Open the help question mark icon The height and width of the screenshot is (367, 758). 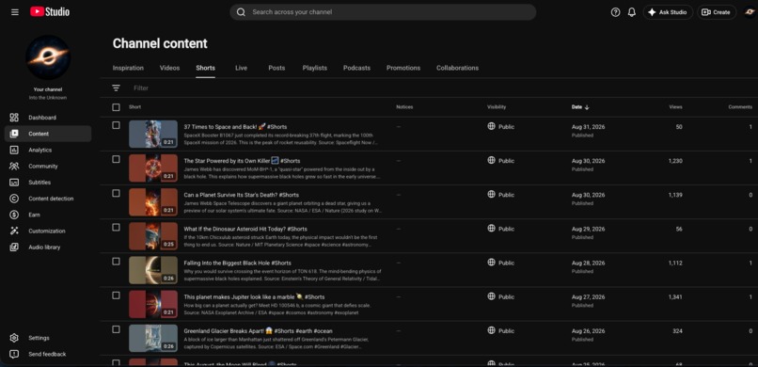[x=615, y=12]
